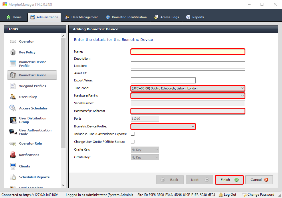Click the Key Policy cube icon

tap(13, 52)
